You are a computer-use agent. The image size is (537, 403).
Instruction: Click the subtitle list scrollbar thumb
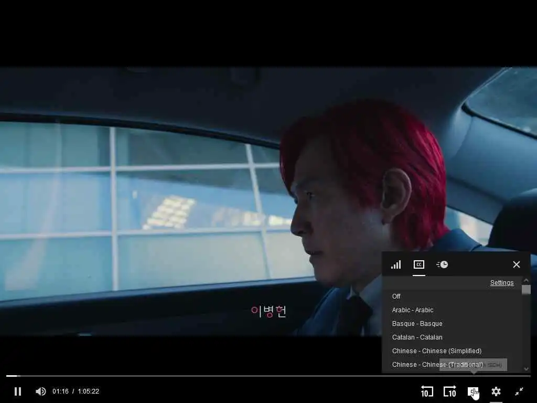[x=526, y=290]
